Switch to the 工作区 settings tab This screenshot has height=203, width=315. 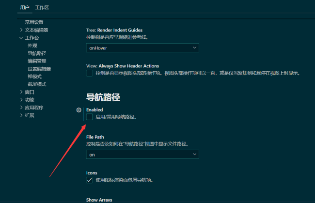point(42,8)
